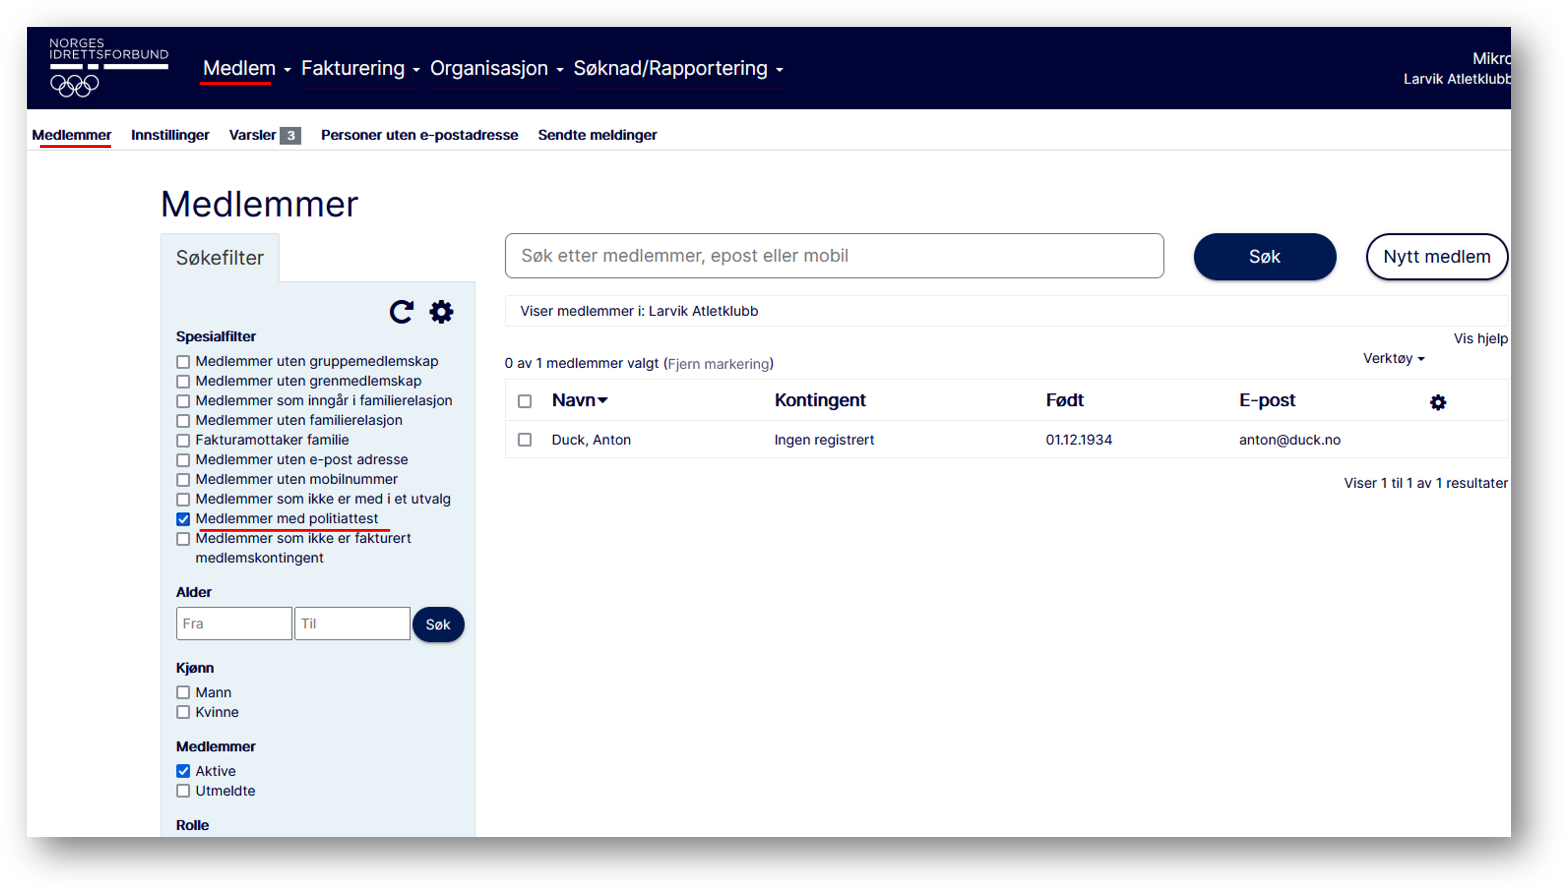Click Vis hjelp link

point(1480,338)
